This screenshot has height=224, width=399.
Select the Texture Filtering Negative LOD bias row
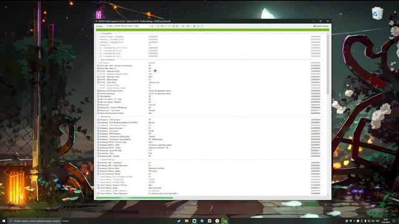click(211, 185)
